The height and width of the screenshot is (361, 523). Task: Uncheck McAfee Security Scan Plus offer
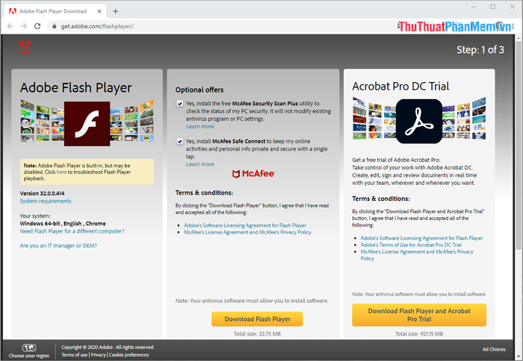click(180, 104)
